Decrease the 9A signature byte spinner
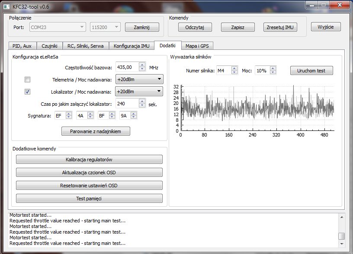This screenshot has width=353, height=254. [x=134, y=117]
